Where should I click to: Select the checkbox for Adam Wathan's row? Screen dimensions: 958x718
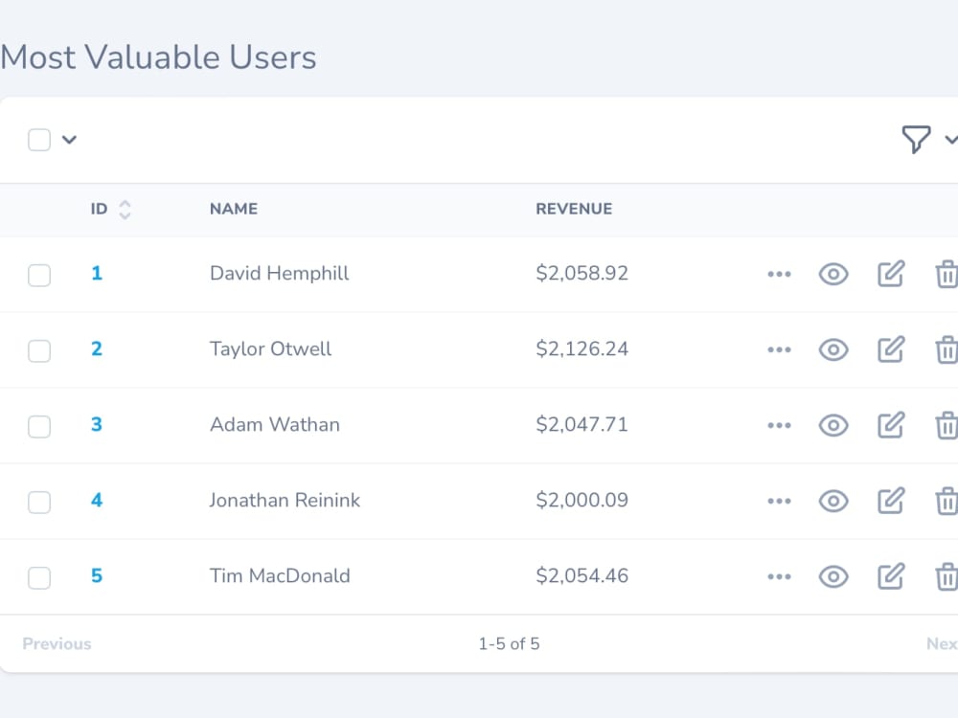click(39, 426)
